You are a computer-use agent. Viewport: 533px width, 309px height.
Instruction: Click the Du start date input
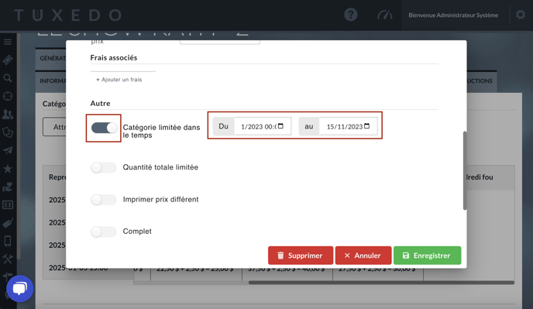pyautogui.click(x=263, y=126)
